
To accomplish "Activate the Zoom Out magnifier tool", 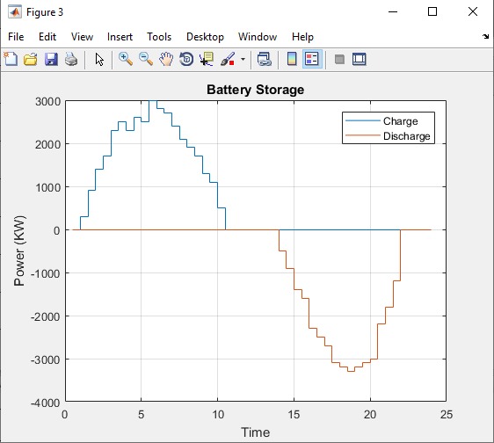I will pos(146,59).
